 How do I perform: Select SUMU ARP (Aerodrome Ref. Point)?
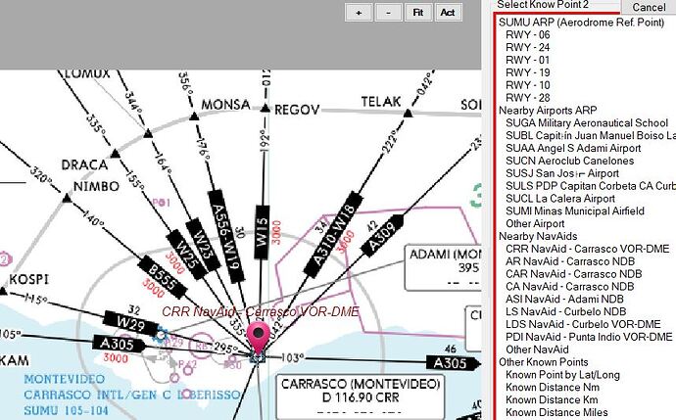581,22
